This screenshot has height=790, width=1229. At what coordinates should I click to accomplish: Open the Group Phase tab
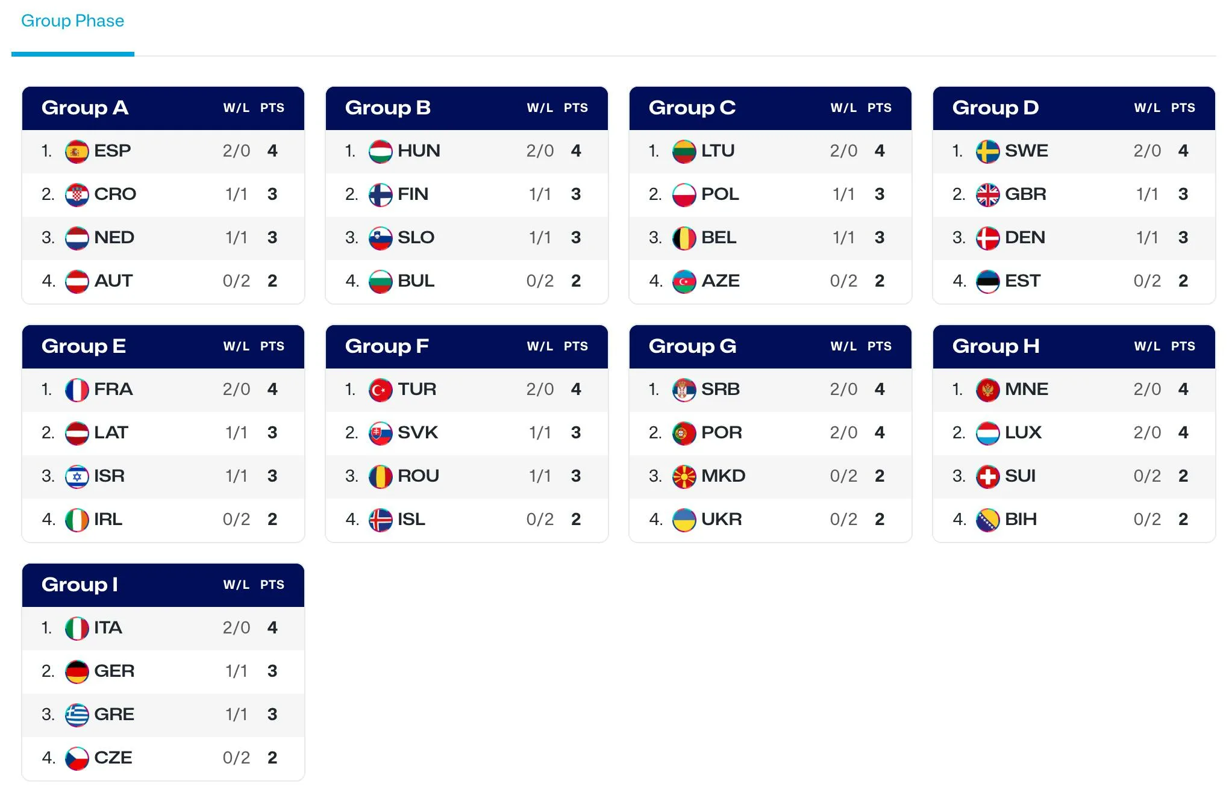[72, 21]
